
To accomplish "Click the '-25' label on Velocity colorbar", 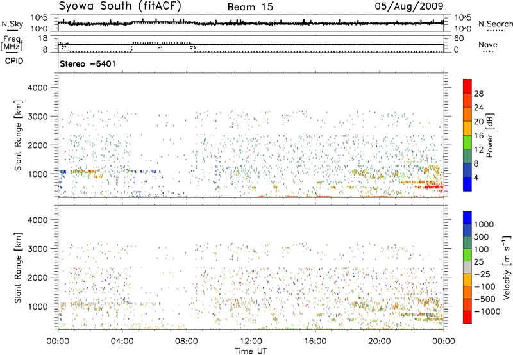I will coord(482,274).
